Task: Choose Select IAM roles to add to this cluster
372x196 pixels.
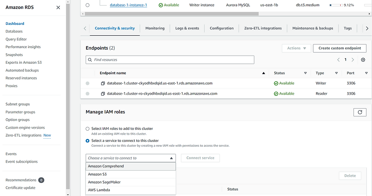Action: 88,129
